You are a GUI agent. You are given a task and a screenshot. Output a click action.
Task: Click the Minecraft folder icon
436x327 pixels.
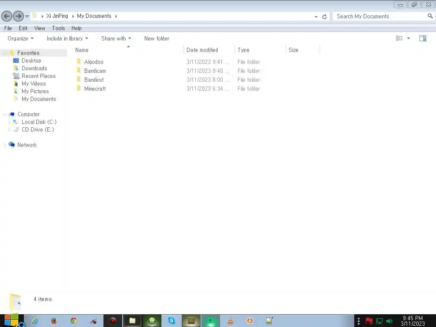[x=79, y=88]
